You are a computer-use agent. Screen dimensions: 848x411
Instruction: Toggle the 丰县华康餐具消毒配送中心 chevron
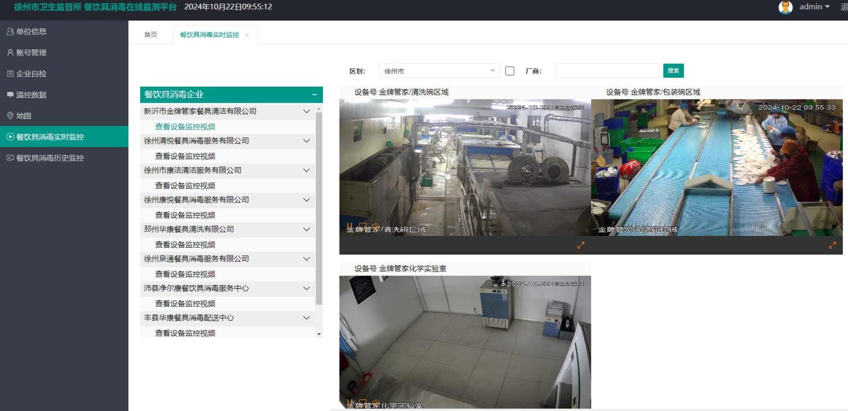[x=306, y=317]
